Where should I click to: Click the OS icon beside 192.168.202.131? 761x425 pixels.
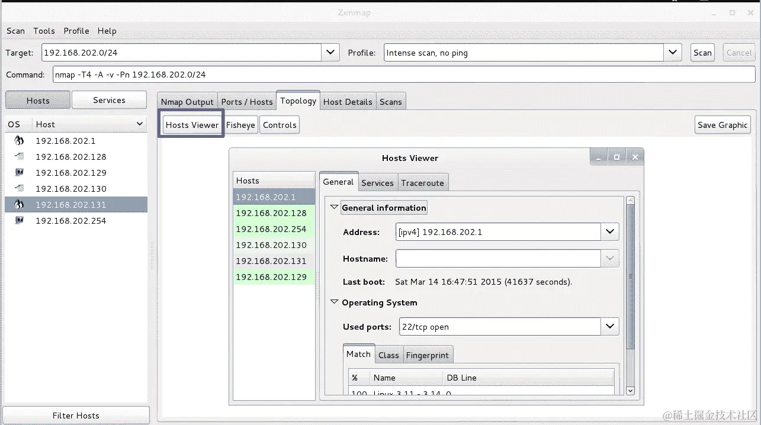[x=19, y=205]
